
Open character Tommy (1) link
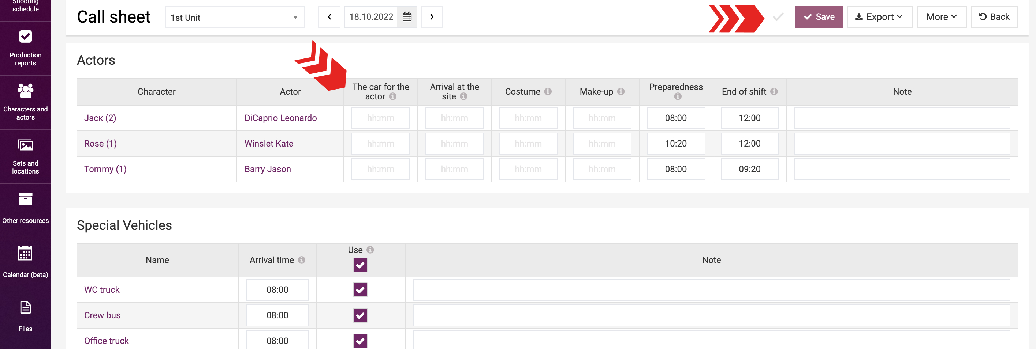click(105, 169)
